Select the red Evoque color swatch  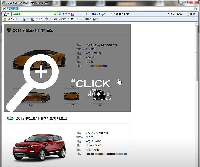(x=101, y=154)
